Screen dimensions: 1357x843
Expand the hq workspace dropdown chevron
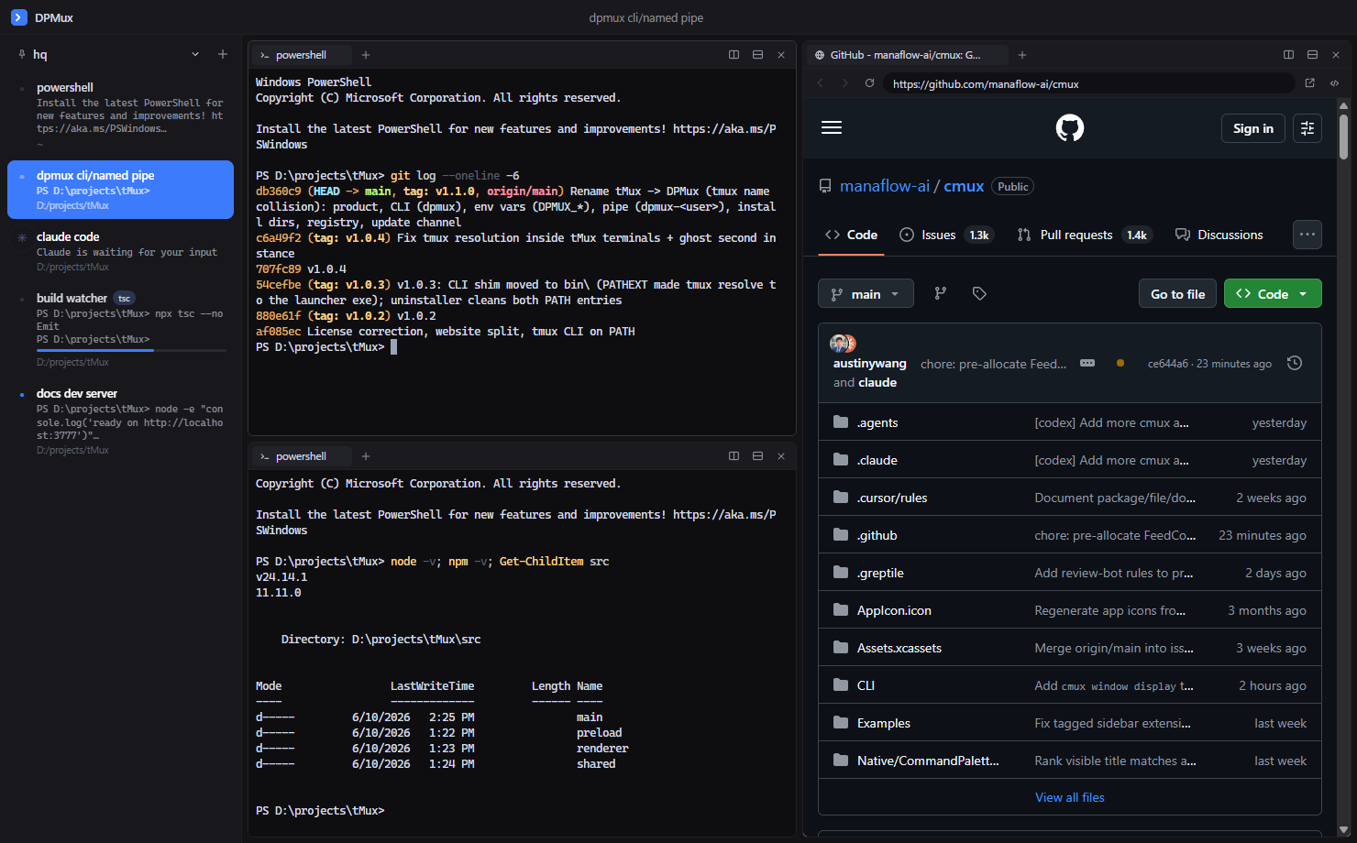click(195, 54)
